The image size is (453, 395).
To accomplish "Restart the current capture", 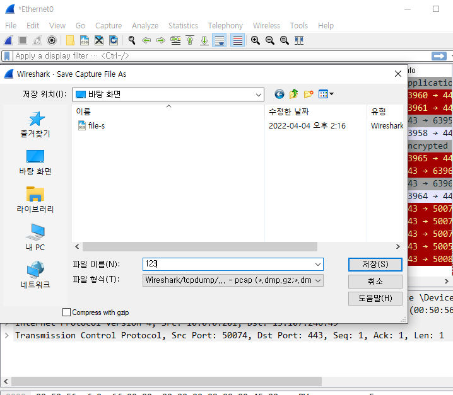I will pyautogui.click(x=37, y=40).
